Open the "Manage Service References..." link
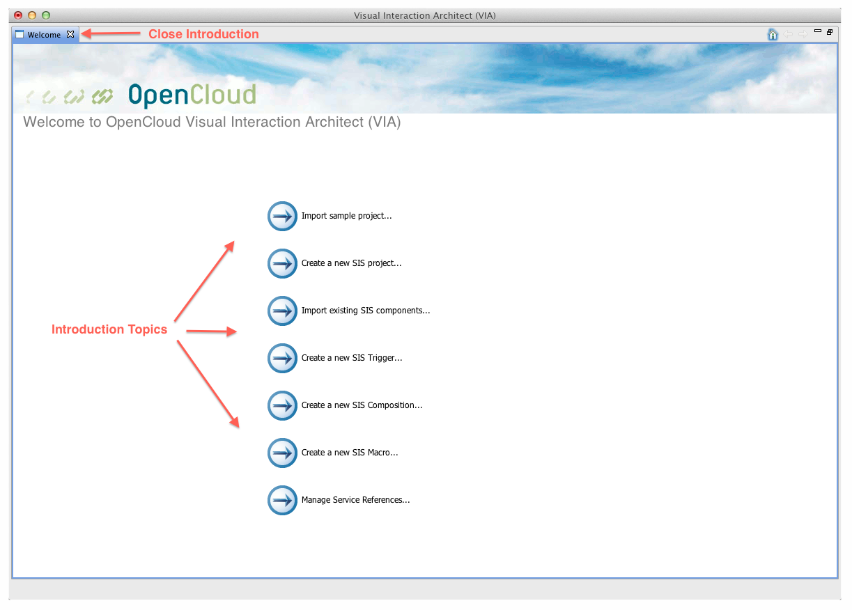This screenshot has height=610, width=852. [355, 500]
